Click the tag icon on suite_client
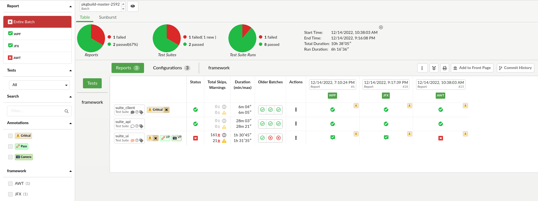 click(141, 112)
